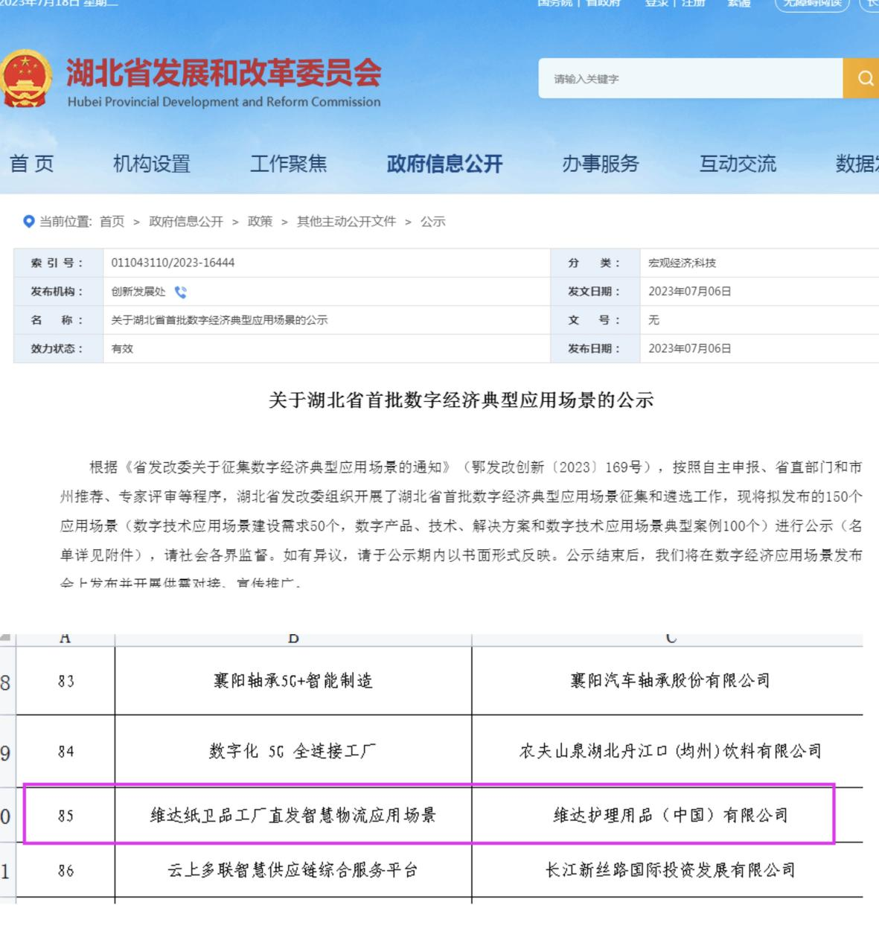Screen dimensions: 879x937
Task: Click the 无障碍阅读 button at top
Action: coord(812,3)
